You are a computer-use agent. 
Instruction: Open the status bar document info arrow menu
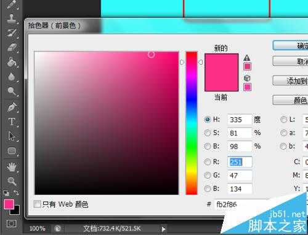pos(163,229)
